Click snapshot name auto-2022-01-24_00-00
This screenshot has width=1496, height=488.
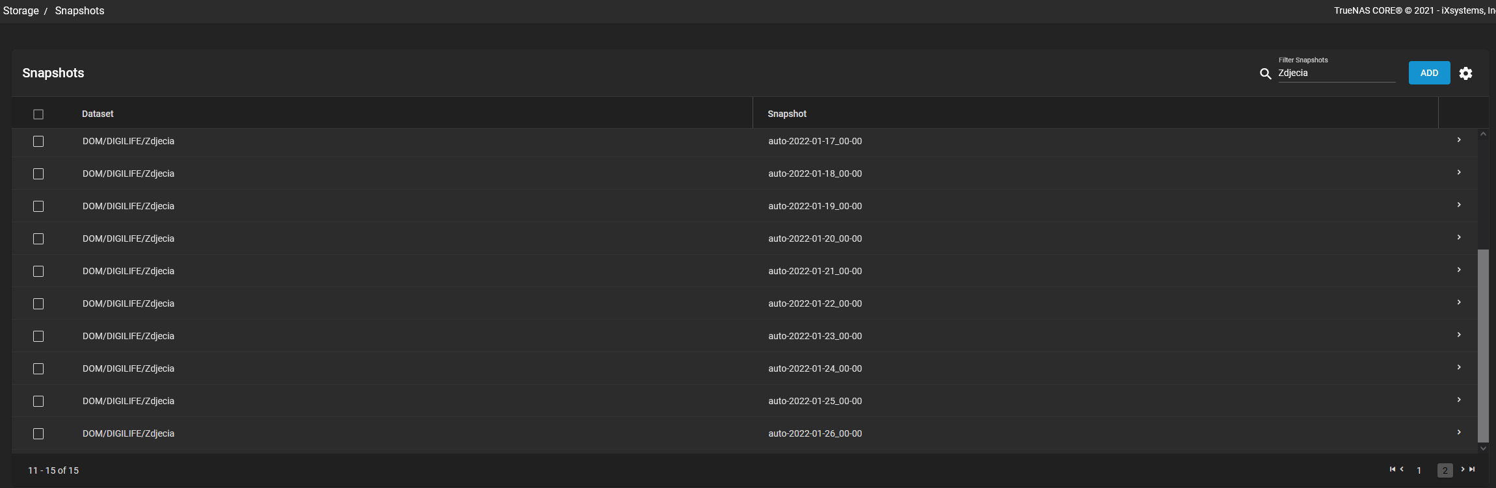click(x=815, y=368)
